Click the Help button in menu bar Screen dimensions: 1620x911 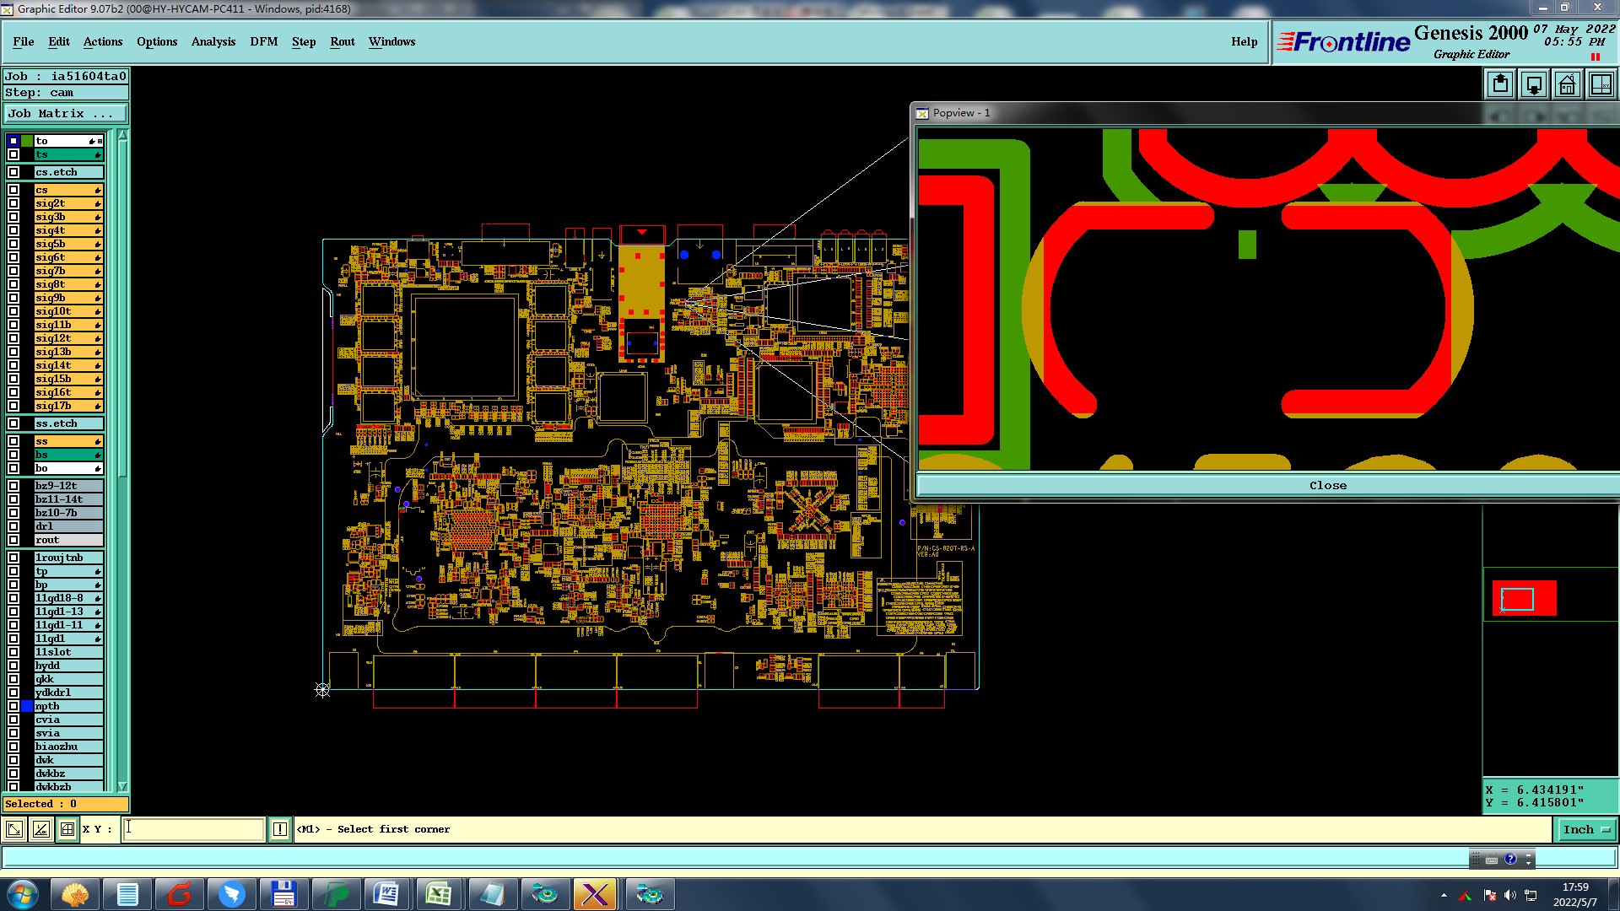coord(1244,41)
